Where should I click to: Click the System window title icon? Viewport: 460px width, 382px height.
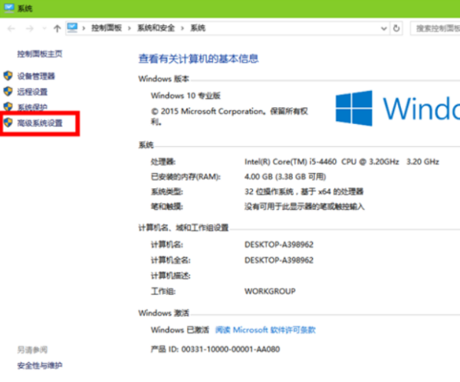9,8
